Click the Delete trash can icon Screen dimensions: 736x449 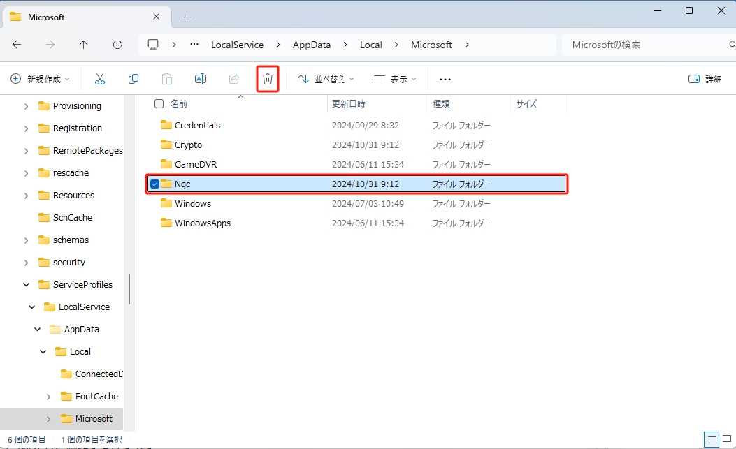click(x=267, y=79)
